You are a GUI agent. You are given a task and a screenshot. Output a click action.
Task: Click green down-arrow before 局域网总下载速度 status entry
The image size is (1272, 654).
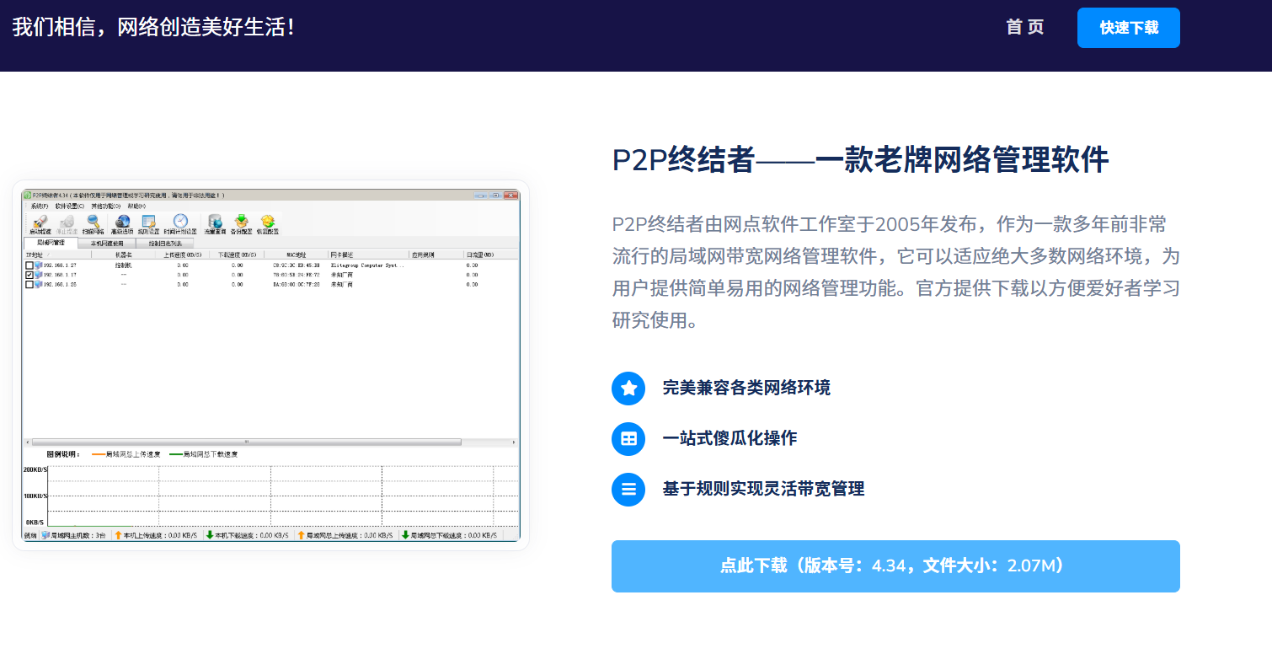[x=405, y=535]
